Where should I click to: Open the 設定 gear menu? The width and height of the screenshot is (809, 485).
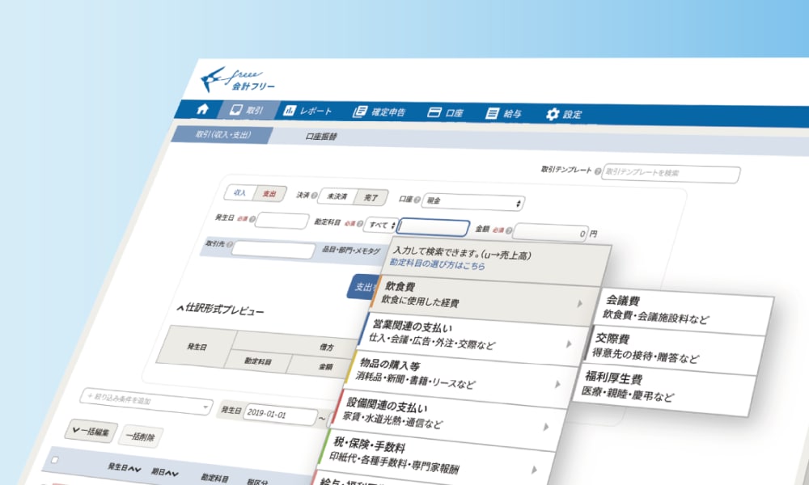point(564,114)
